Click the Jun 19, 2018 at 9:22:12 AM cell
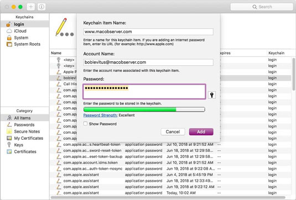This screenshot has width=296, height=200. tap(190, 187)
